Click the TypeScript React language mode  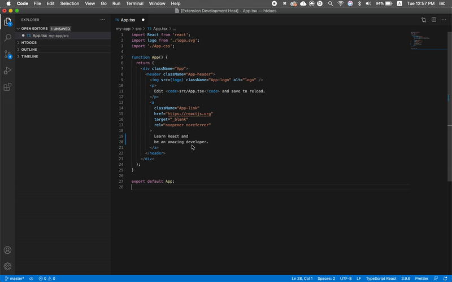pos(381,279)
